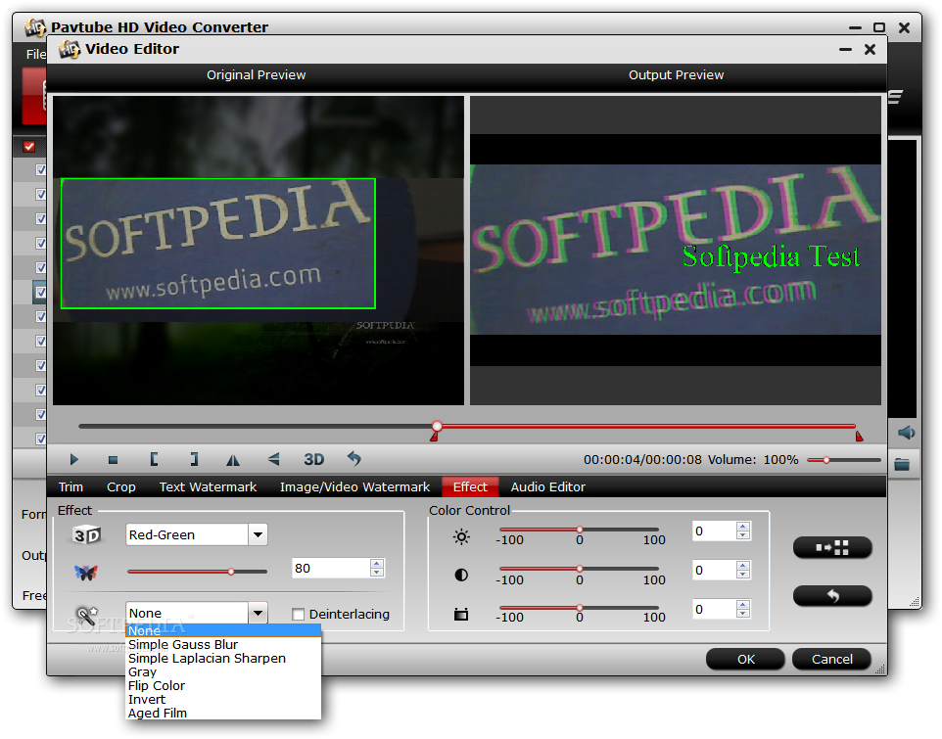The image size is (942, 739).
Task: Click the 3D effect icon beside Red-Green
Action: [x=86, y=534]
